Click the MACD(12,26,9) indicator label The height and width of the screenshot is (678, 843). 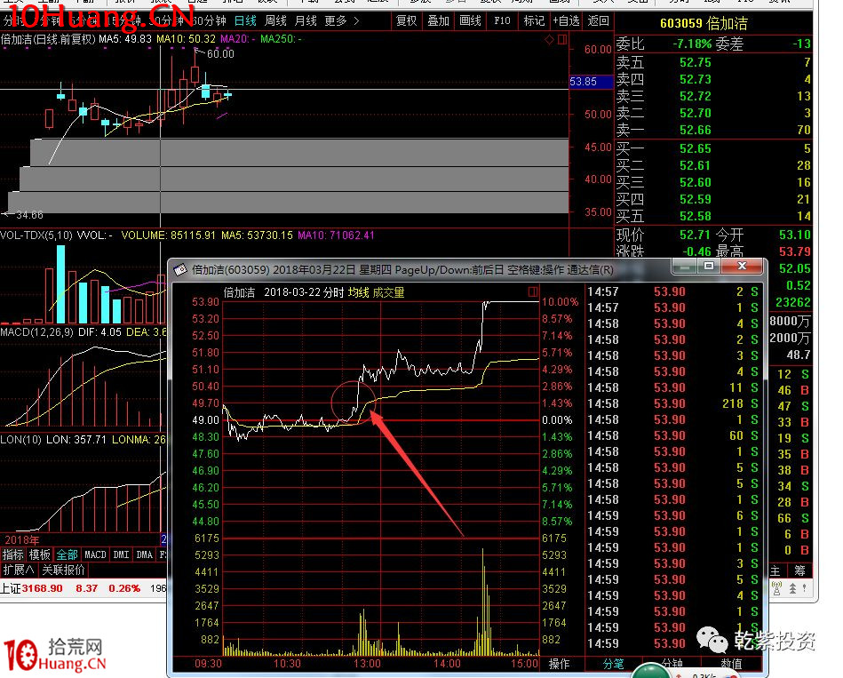tap(37, 332)
